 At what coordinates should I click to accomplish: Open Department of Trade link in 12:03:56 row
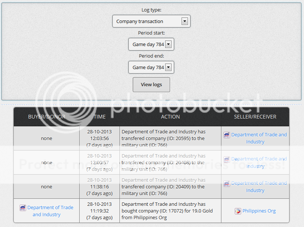pos(259,138)
